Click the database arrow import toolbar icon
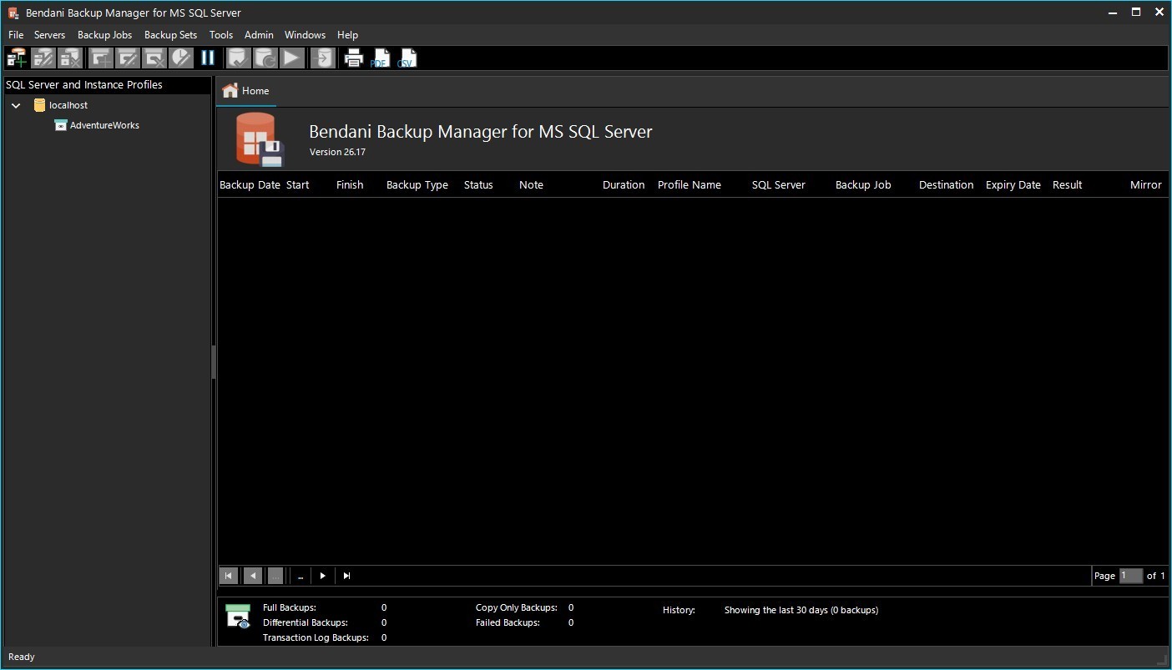This screenshot has height=670, width=1172. point(322,58)
